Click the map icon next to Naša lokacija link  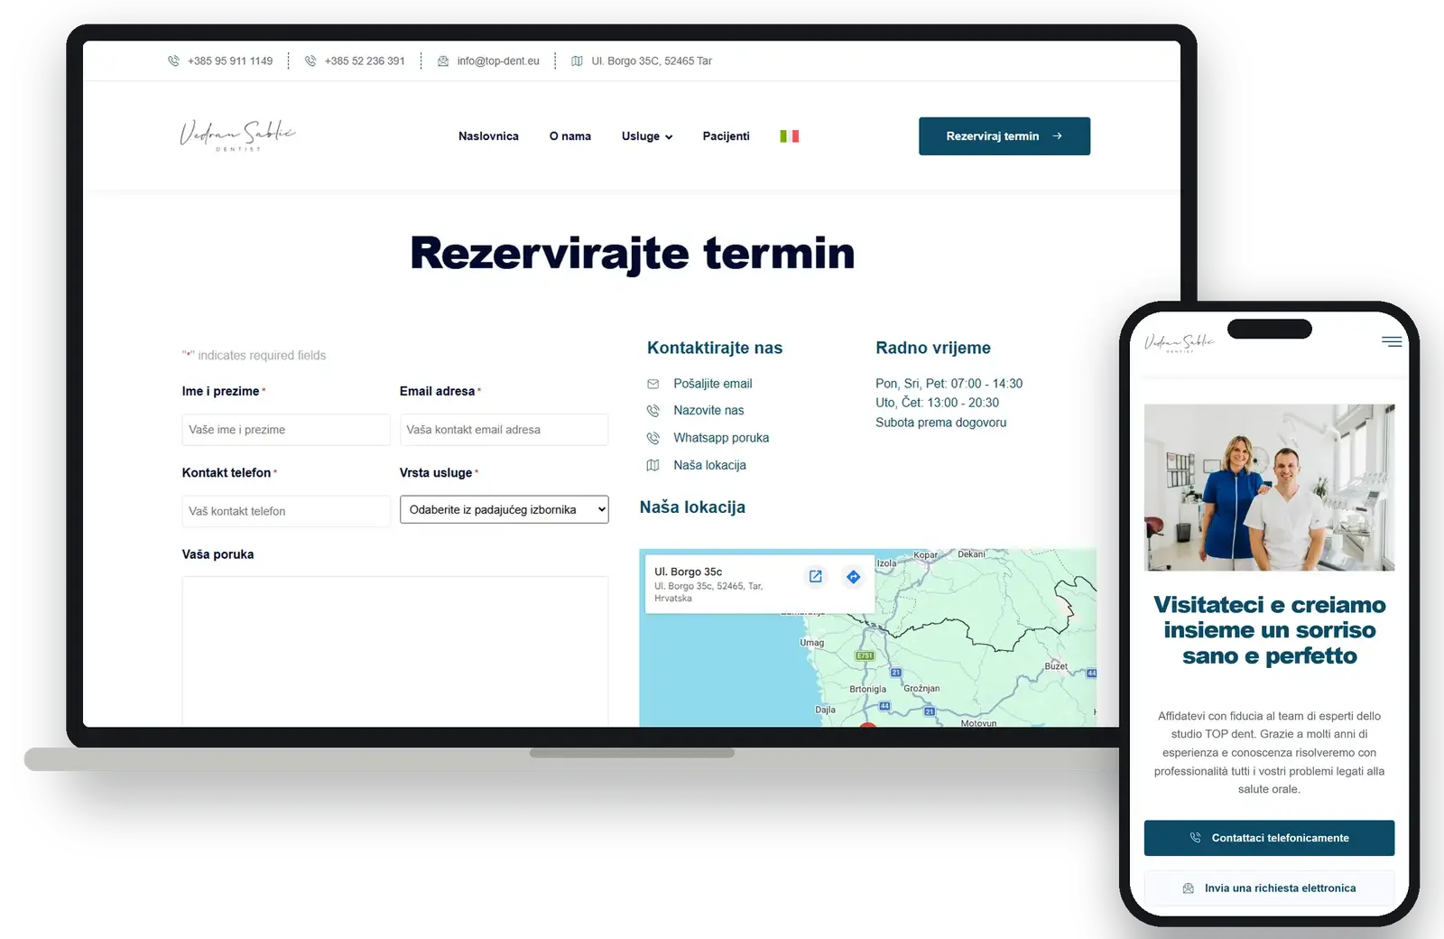[653, 466]
